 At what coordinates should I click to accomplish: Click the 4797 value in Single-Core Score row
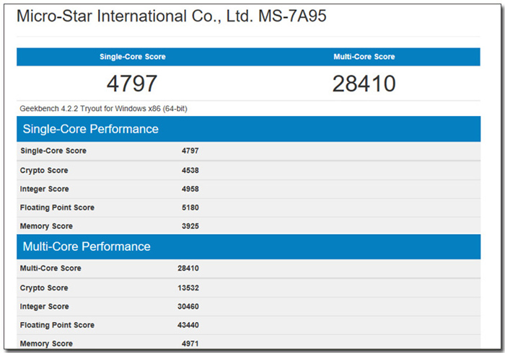point(190,151)
